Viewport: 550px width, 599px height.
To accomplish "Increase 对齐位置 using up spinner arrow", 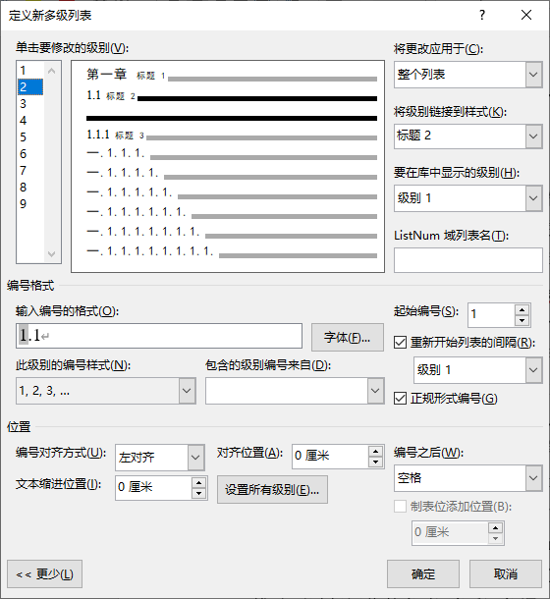I will pos(376,452).
